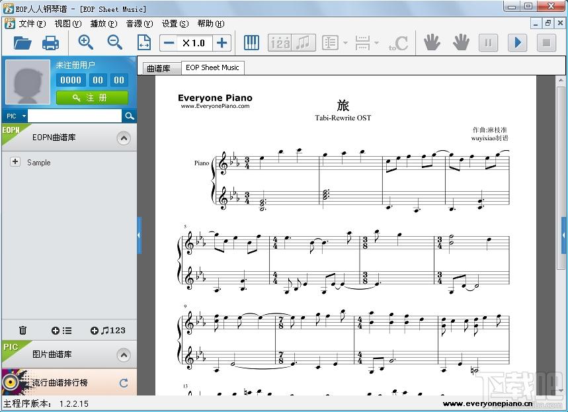568x412 pixels.
Task: Open the 文件 menu
Action: 32,24
